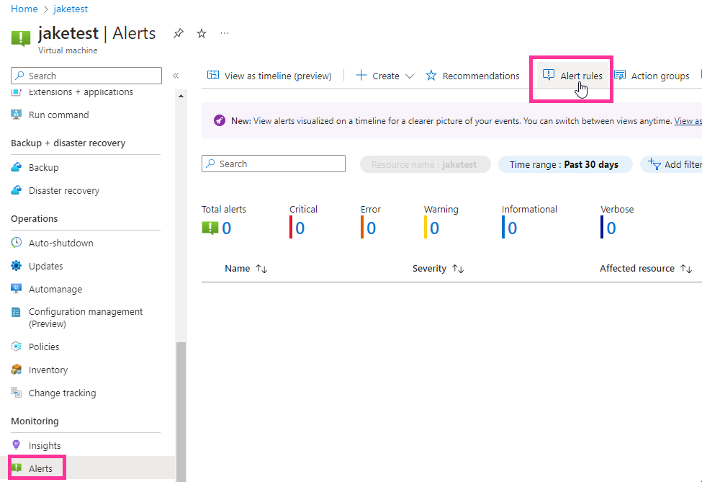702x482 pixels.
Task: Click the timeline view icon
Action: click(213, 75)
